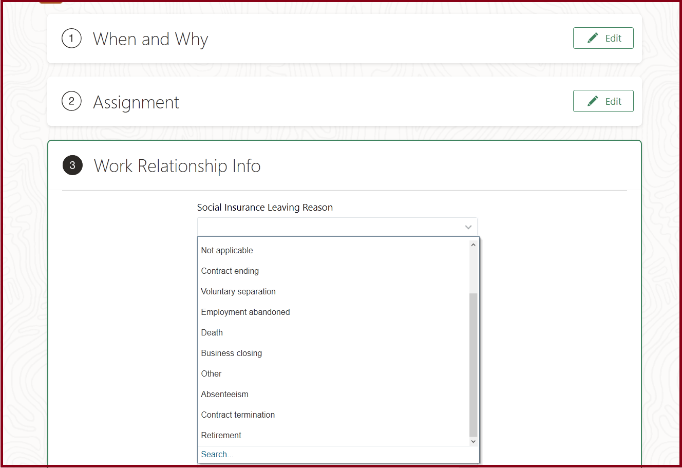The image size is (682, 468).
Task: Choose 'Retirement' as leaving reason
Action: (221, 436)
